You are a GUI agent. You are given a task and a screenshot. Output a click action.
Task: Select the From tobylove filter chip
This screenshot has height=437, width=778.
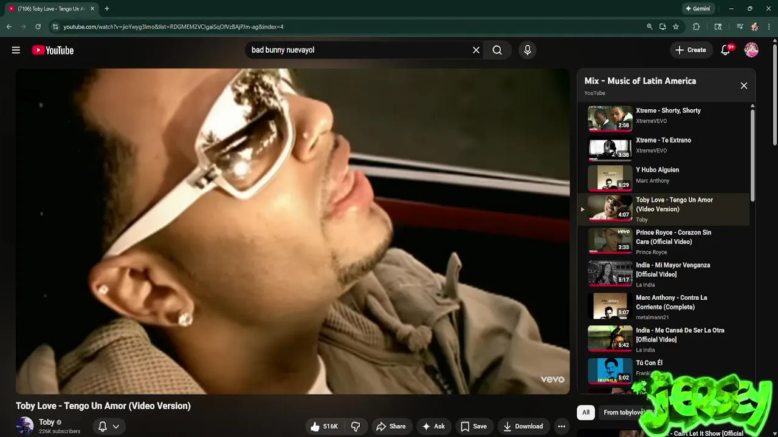(625, 413)
